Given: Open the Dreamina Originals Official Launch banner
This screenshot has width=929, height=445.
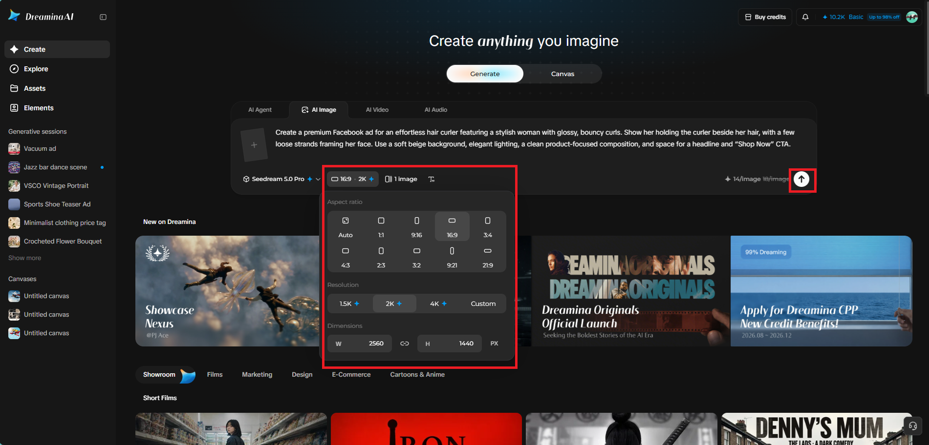Looking at the screenshot, I should coord(631,291).
